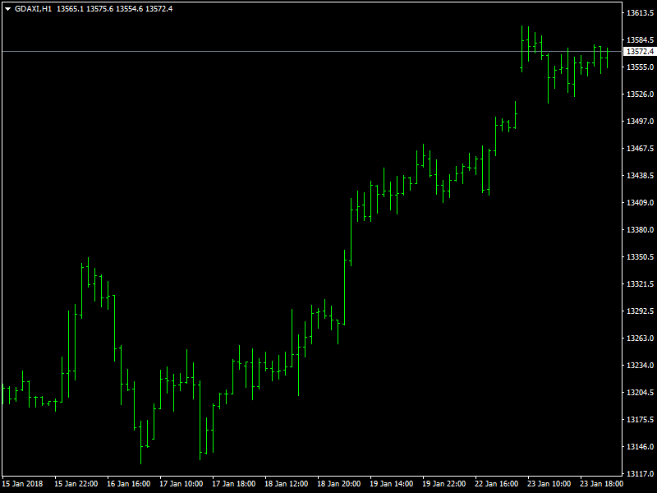Click the 13263.0 price axis label

(640, 339)
